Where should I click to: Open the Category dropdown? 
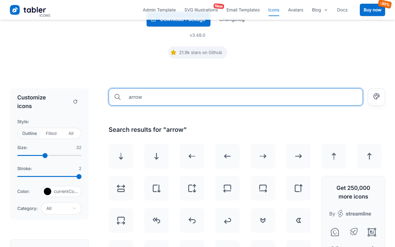tap(61, 208)
